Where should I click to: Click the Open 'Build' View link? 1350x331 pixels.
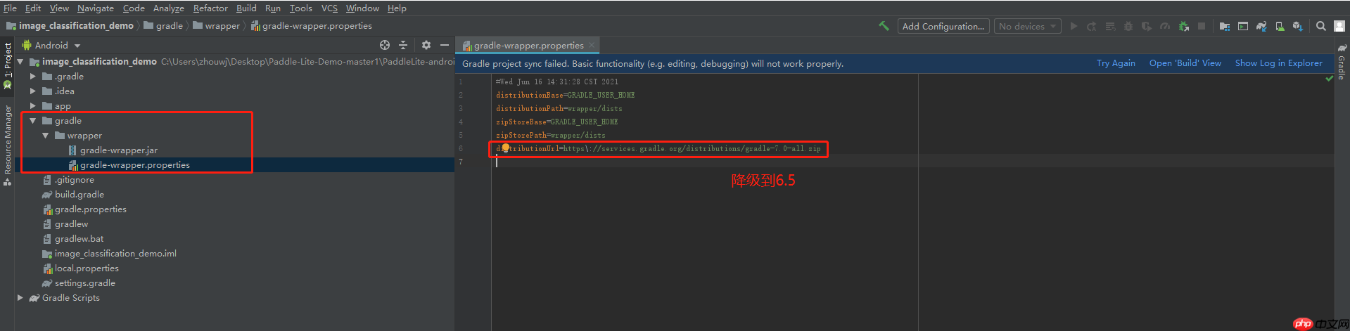click(1185, 63)
